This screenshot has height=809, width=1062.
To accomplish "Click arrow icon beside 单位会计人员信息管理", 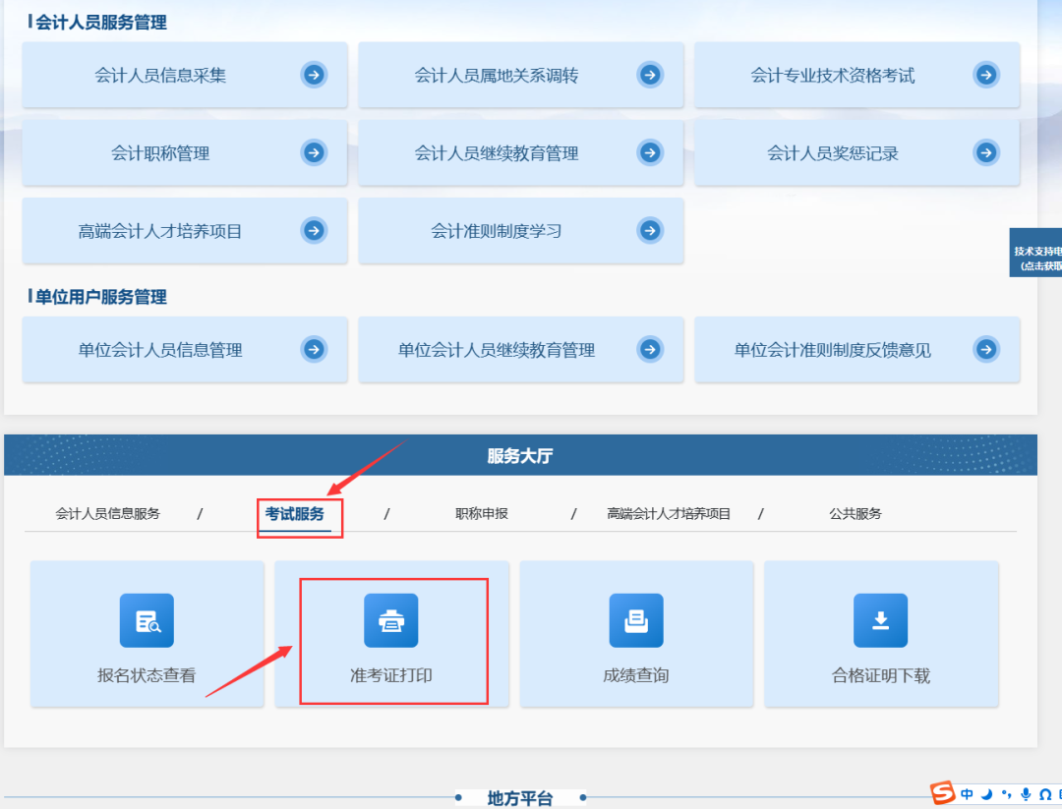I will click(x=314, y=349).
